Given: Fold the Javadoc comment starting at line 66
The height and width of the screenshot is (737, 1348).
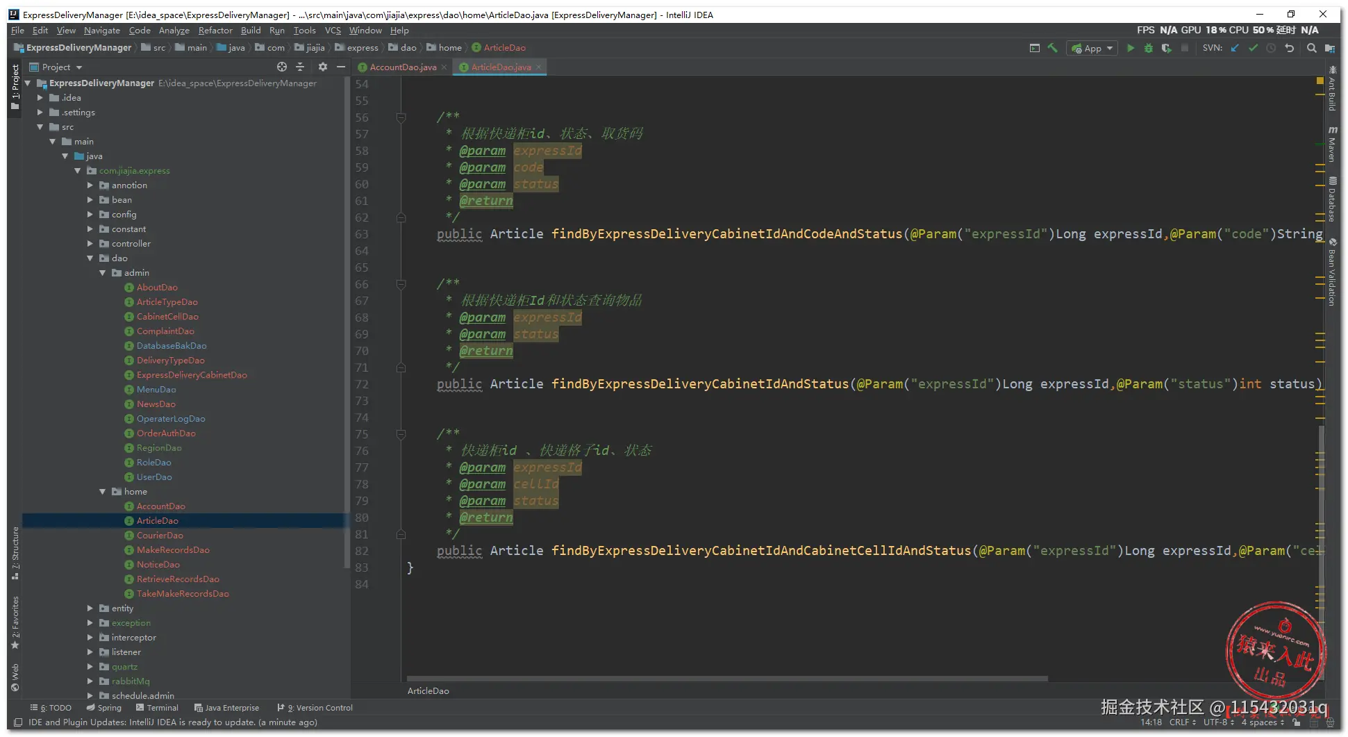Looking at the screenshot, I should (x=401, y=284).
